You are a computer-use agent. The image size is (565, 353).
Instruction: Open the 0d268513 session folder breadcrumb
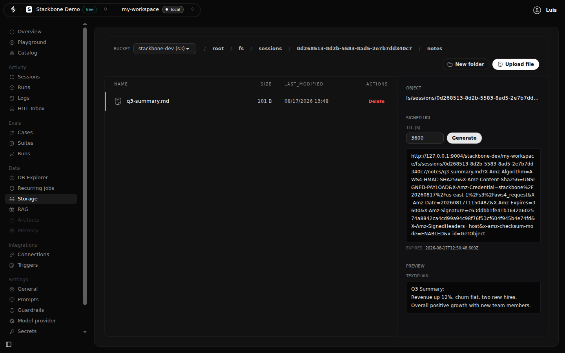point(354,49)
